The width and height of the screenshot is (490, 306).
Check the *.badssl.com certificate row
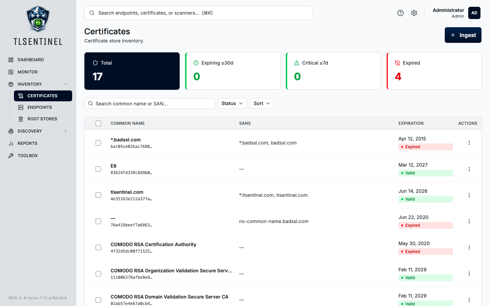tap(98, 143)
